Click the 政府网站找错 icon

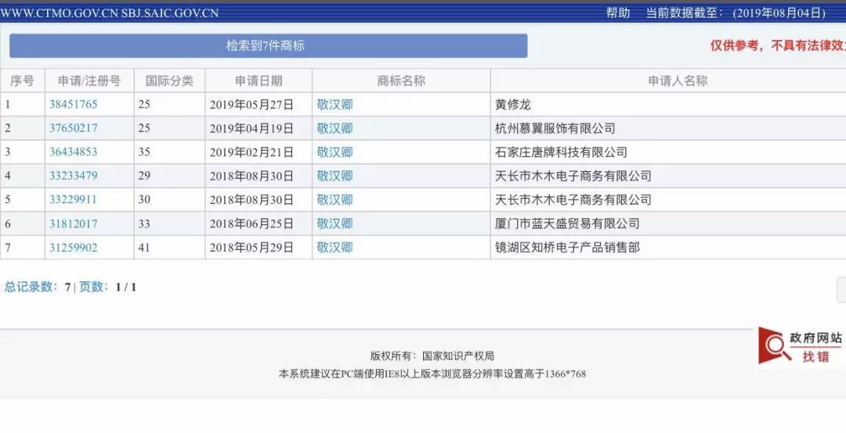[x=801, y=345]
